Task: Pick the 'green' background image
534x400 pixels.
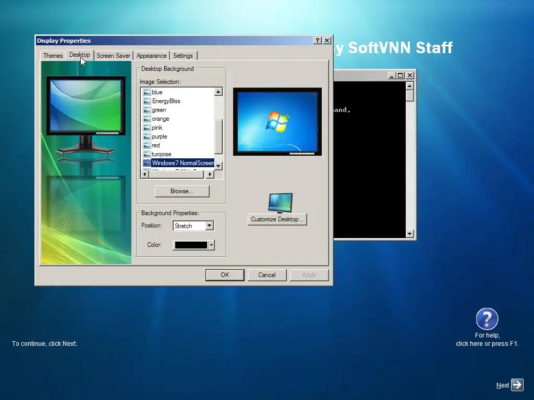Action: coord(159,110)
